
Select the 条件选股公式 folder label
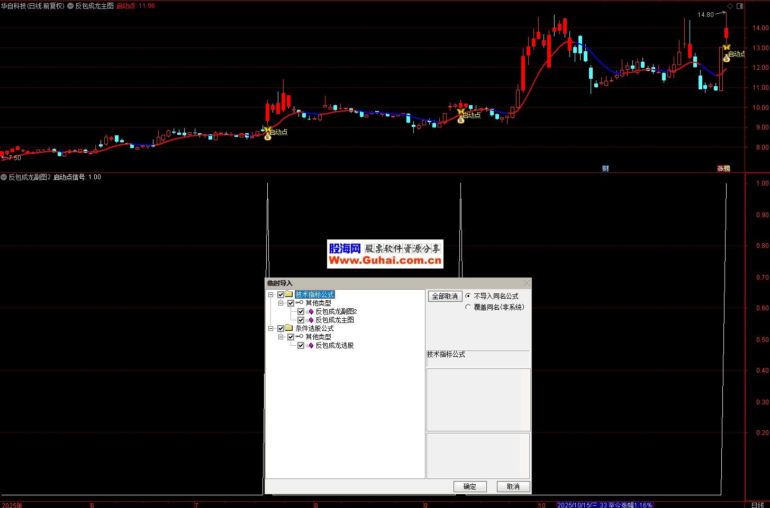tap(314, 328)
